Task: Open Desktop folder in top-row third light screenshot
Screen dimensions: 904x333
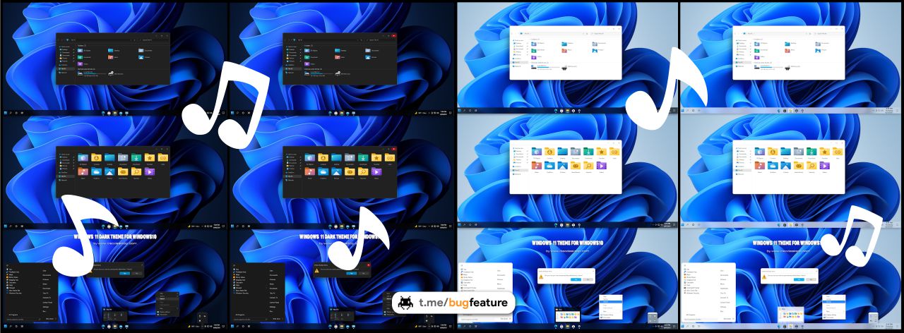Action: (564, 44)
